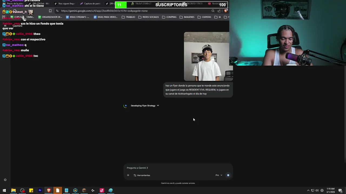Open the Herramientas tools menu
This screenshot has height=194, width=346.
(x=142, y=175)
